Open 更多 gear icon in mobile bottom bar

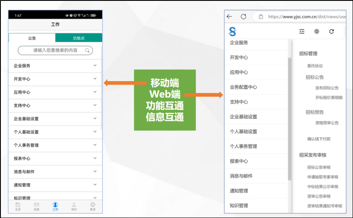pyautogui.click(x=93, y=206)
